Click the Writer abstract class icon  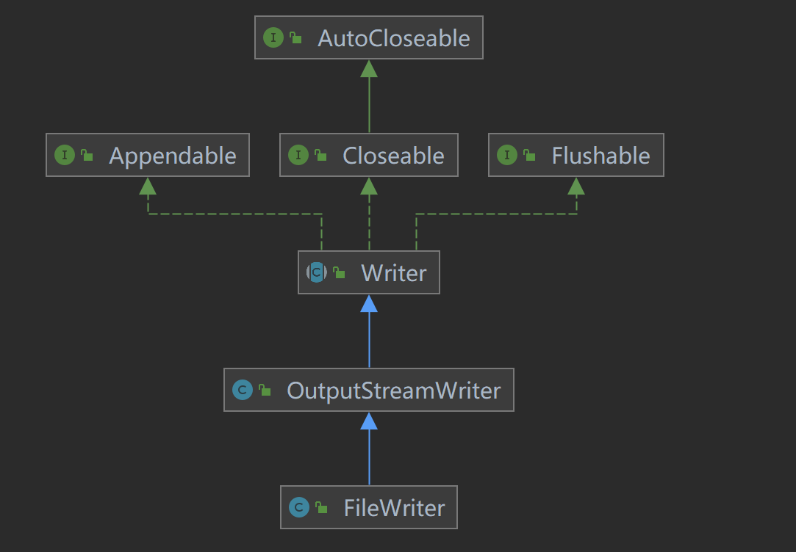[x=317, y=272]
